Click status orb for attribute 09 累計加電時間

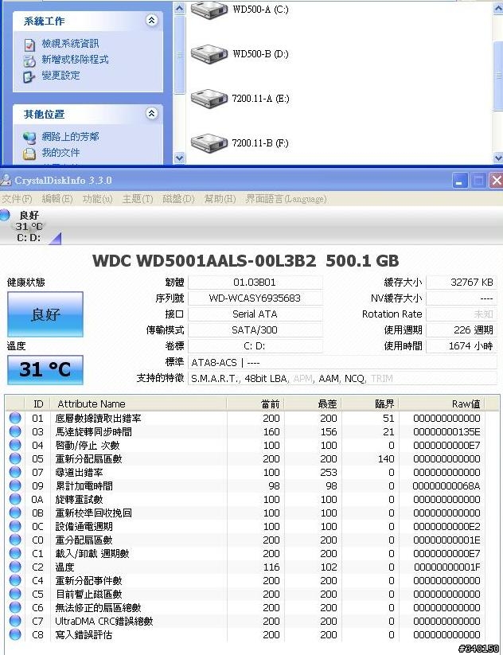click(x=15, y=485)
